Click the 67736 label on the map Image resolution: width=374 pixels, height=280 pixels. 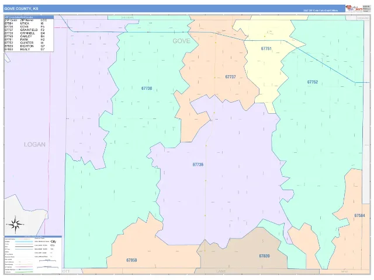tap(198, 164)
